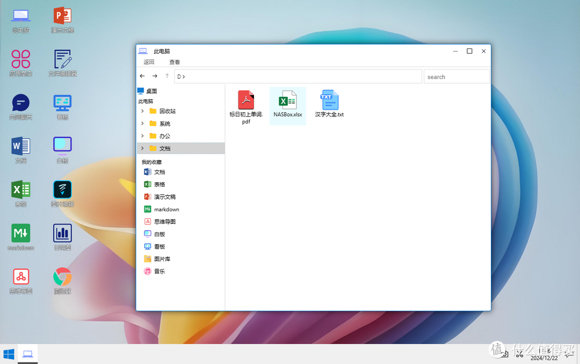Open the 浏览器 browser desktop icon
580x364 pixels.
click(62, 276)
